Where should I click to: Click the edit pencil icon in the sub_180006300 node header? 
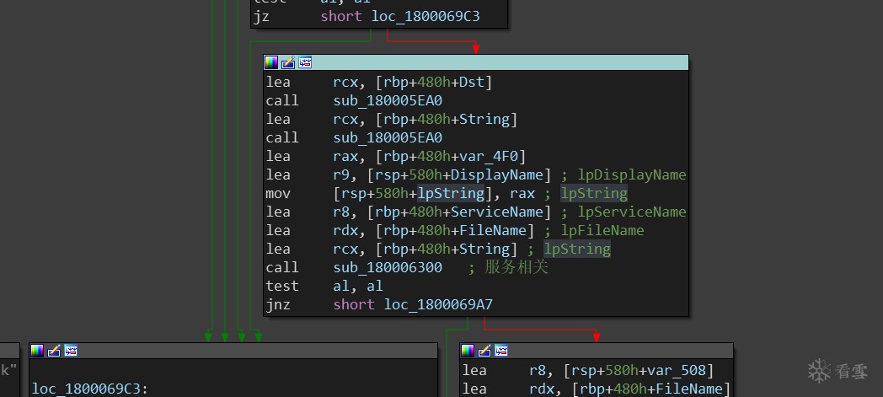(x=288, y=62)
